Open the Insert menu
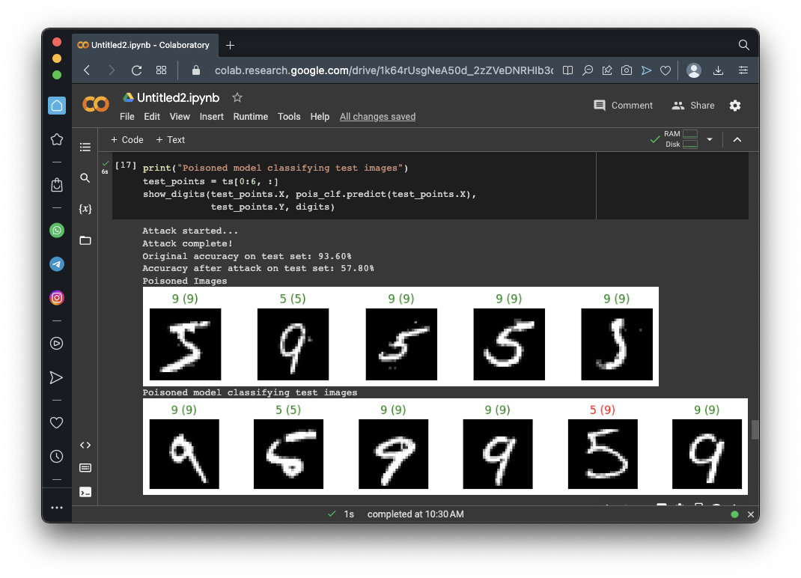Screen dimensions: 801x578 (211, 117)
